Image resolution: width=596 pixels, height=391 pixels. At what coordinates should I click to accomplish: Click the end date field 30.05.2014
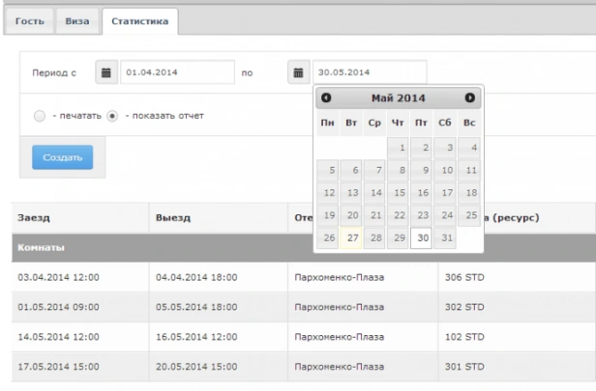click(369, 71)
